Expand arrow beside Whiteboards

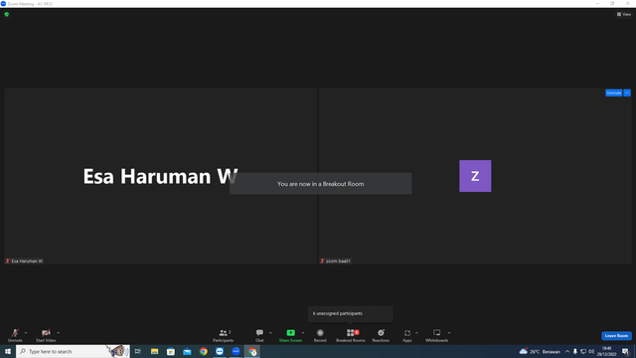449,333
